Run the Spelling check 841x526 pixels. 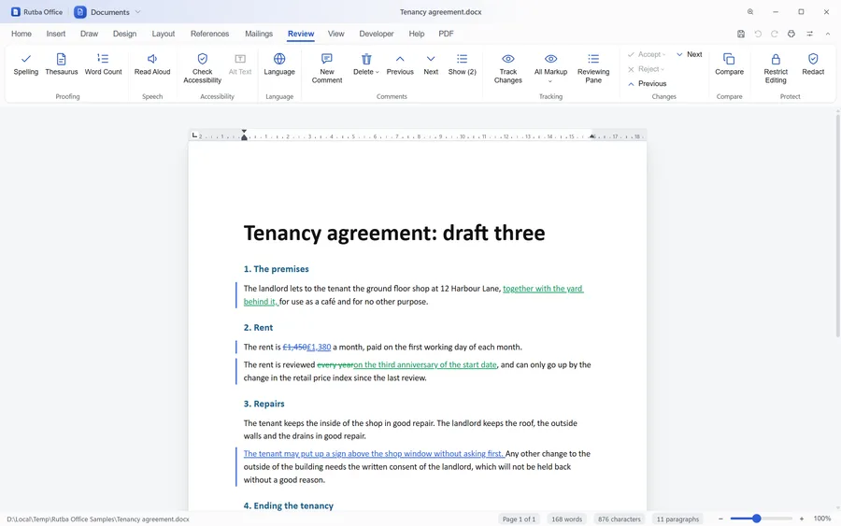tap(26, 64)
